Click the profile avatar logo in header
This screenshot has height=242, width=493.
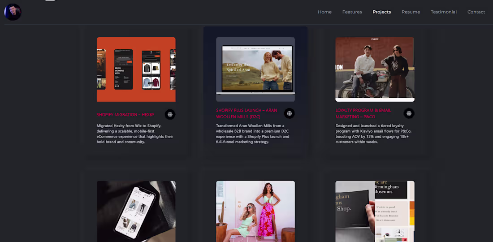coord(13,12)
